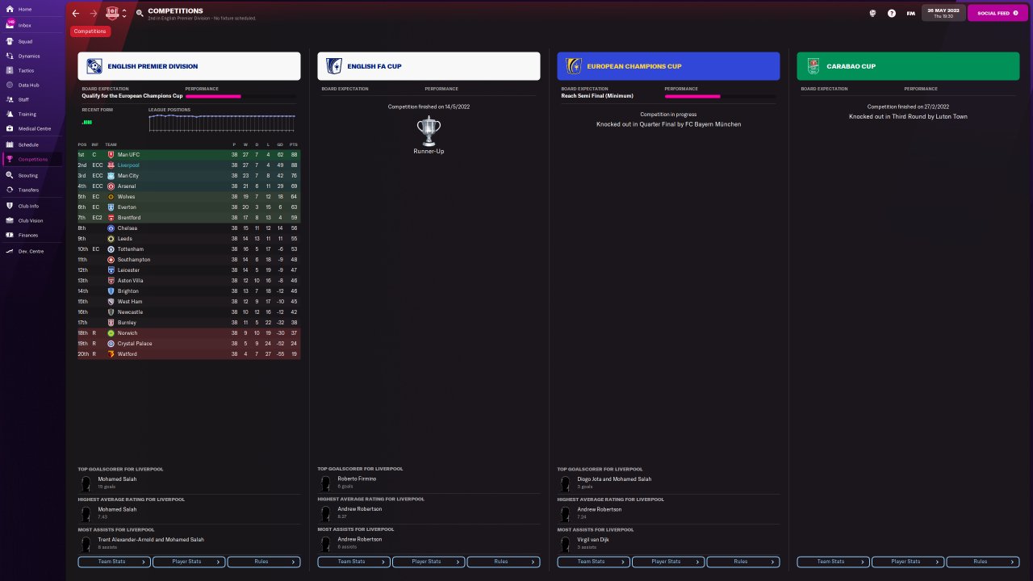Click the Tottenham badge in the table

(x=111, y=249)
